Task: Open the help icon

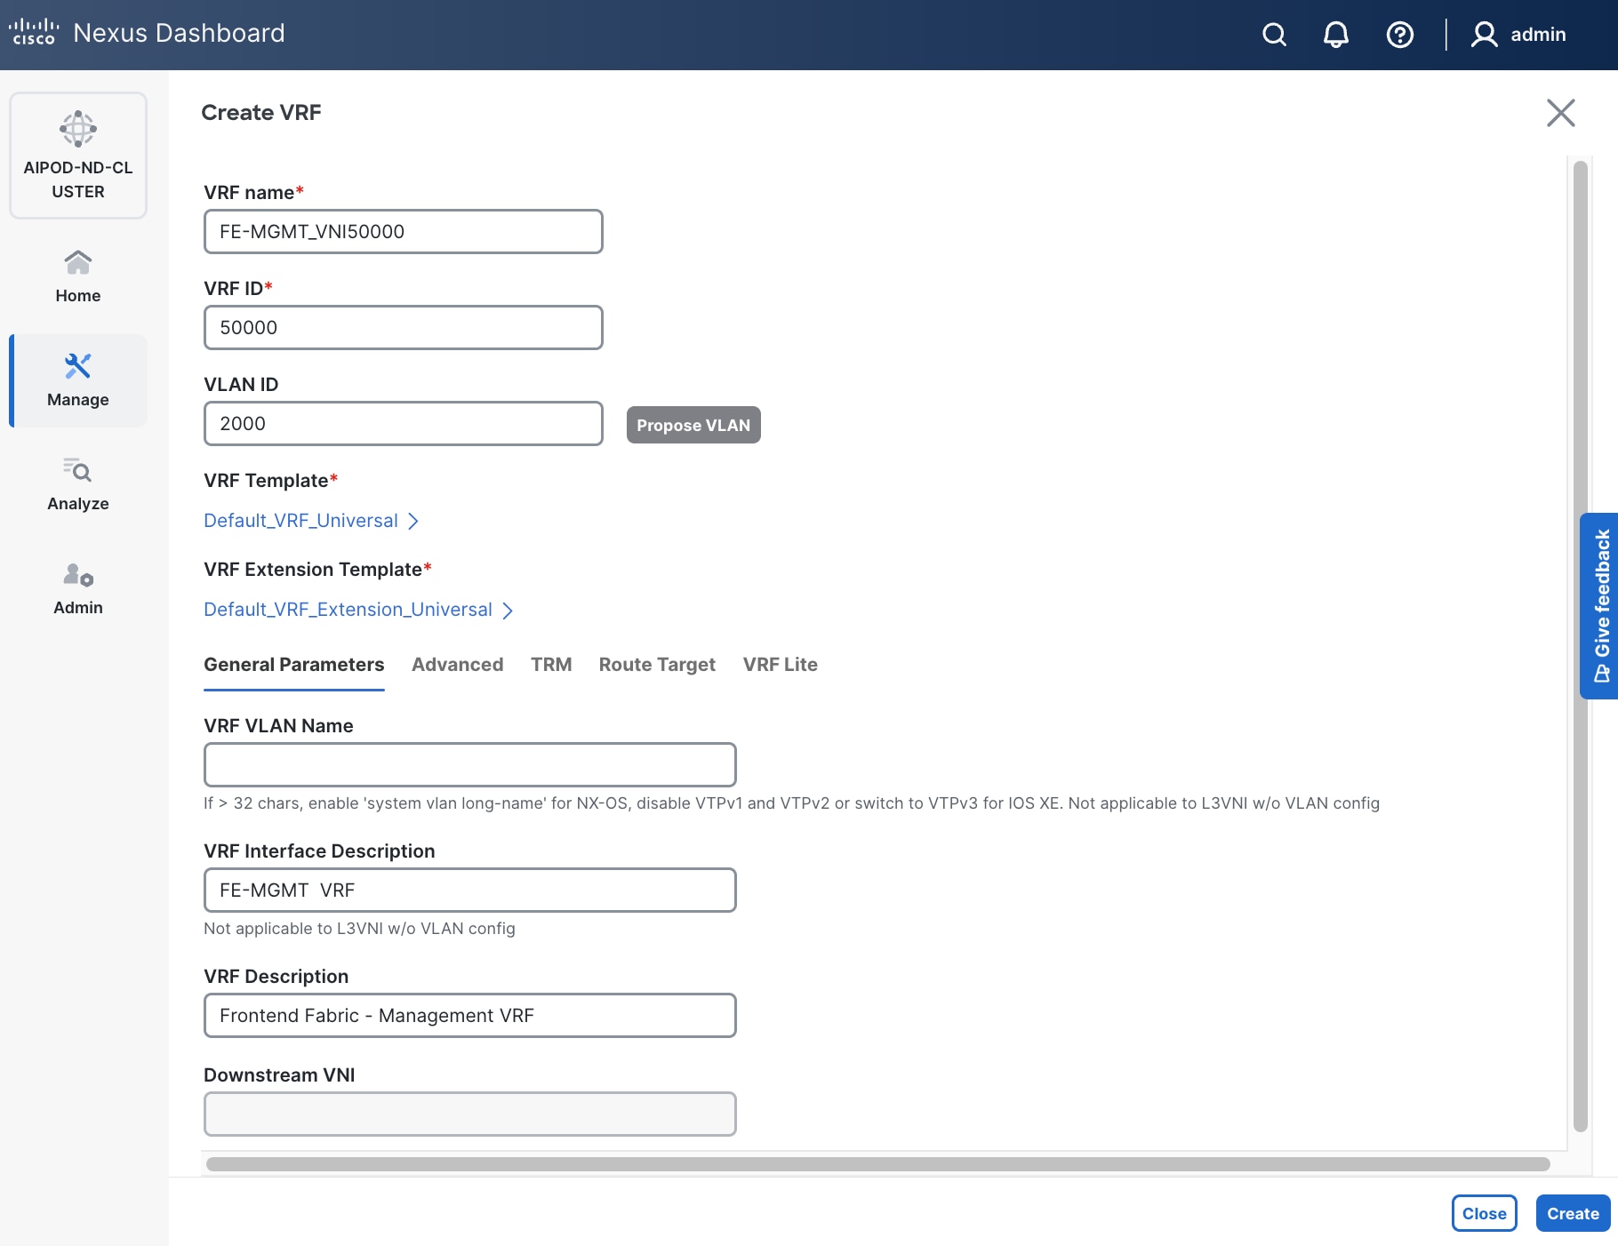Action: tap(1399, 35)
